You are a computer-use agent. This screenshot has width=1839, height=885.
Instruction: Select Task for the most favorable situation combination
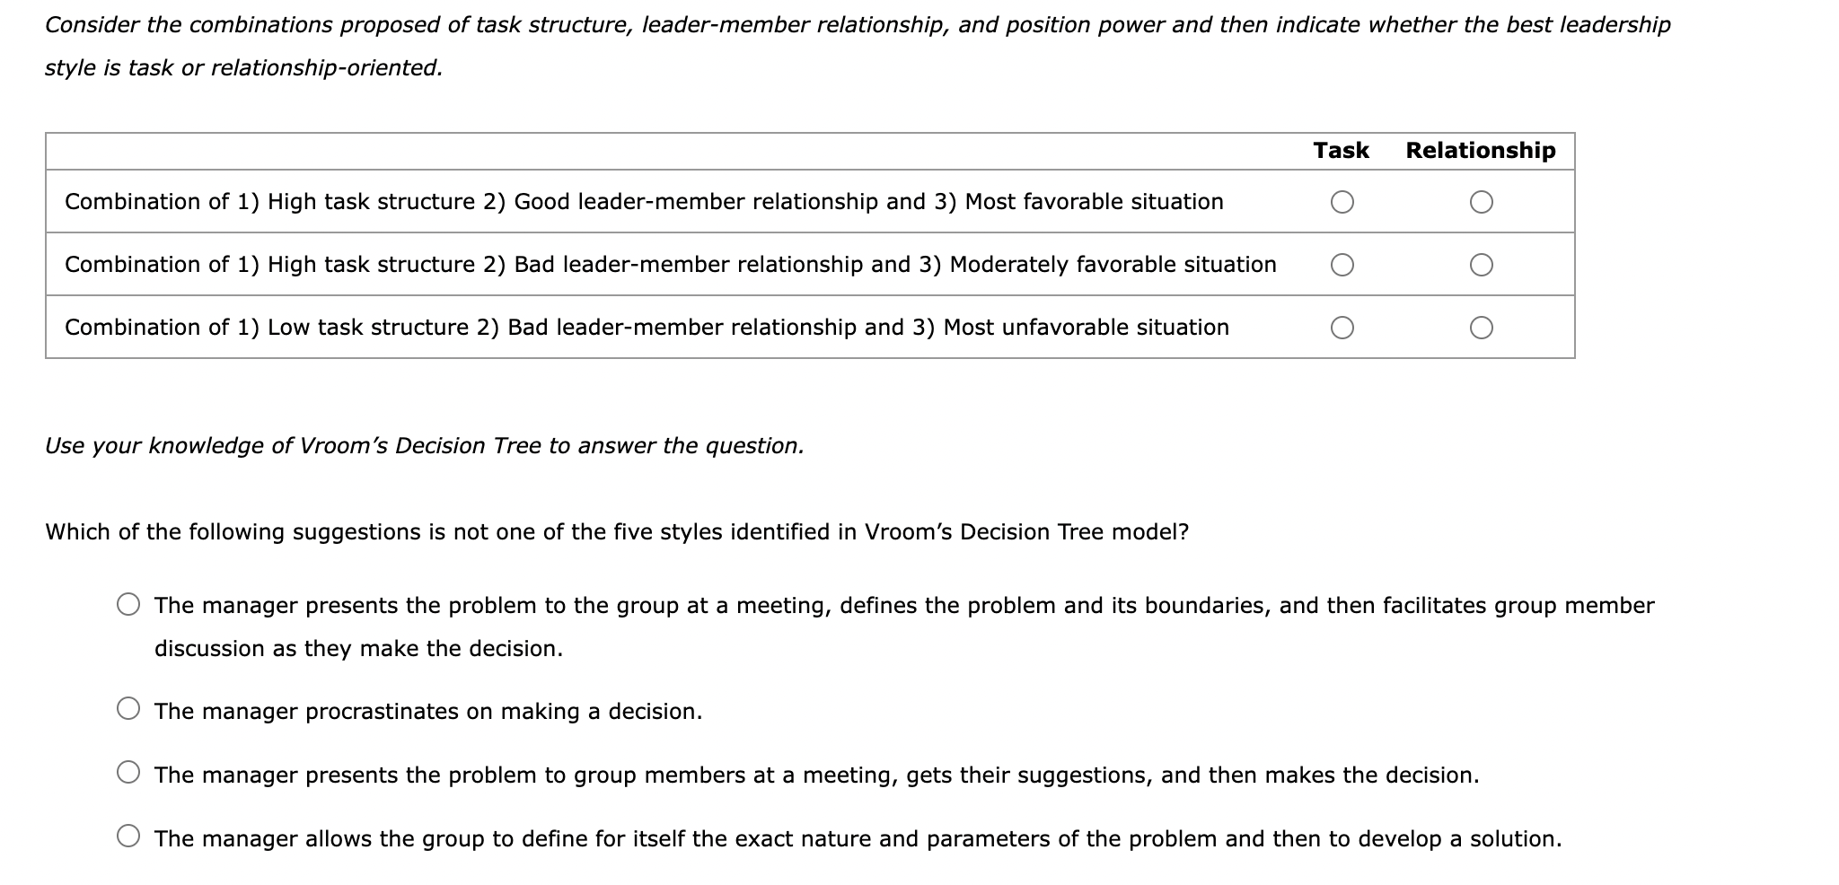(x=1342, y=202)
